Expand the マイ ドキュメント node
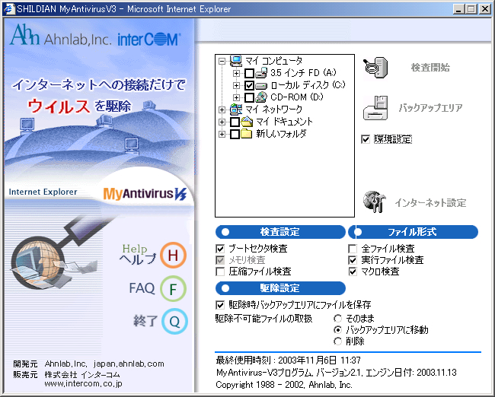Screen dimensions: 495x397 222,122
